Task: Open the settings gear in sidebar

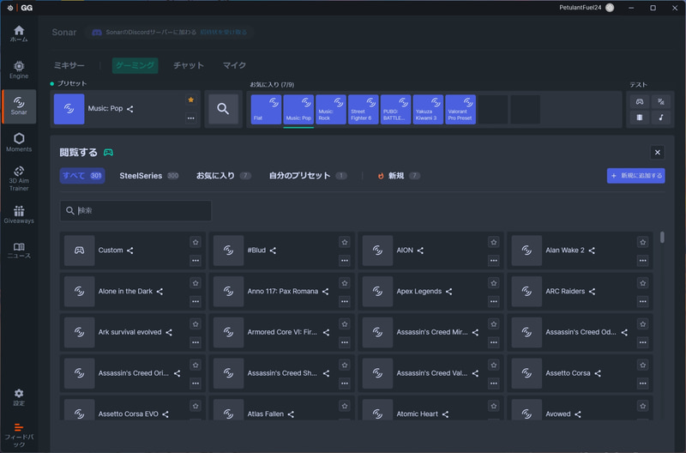Action: (x=19, y=397)
